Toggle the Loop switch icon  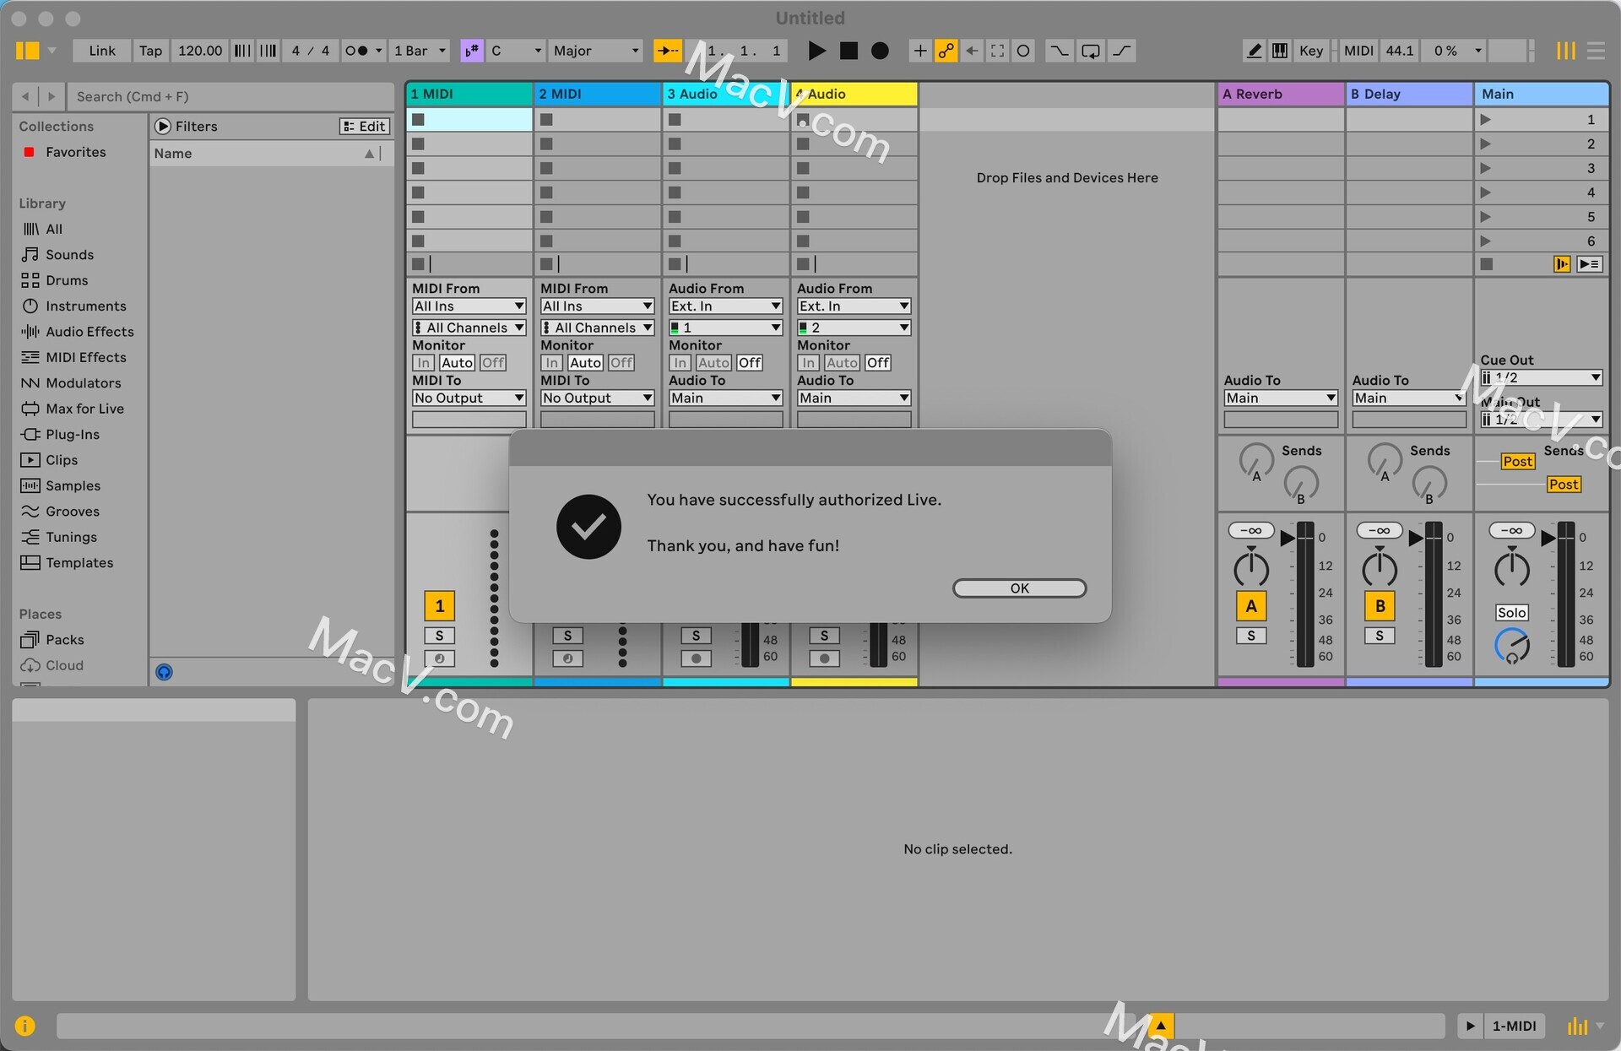1091,51
